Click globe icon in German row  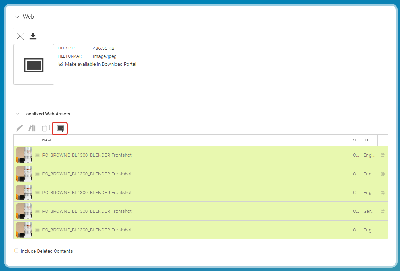click(383, 211)
